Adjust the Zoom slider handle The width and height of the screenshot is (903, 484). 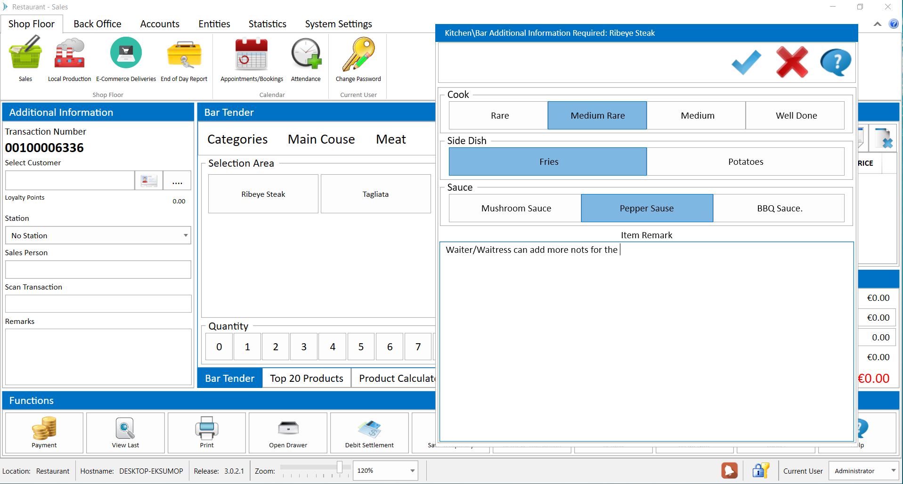tap(340, 467)
